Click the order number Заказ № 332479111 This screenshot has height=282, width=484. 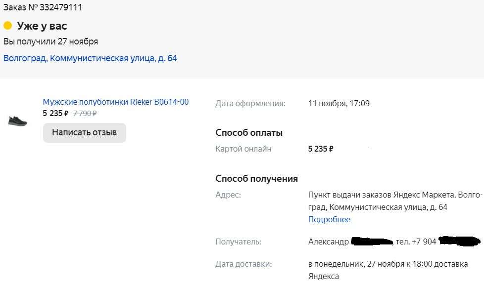coord(43,7)
